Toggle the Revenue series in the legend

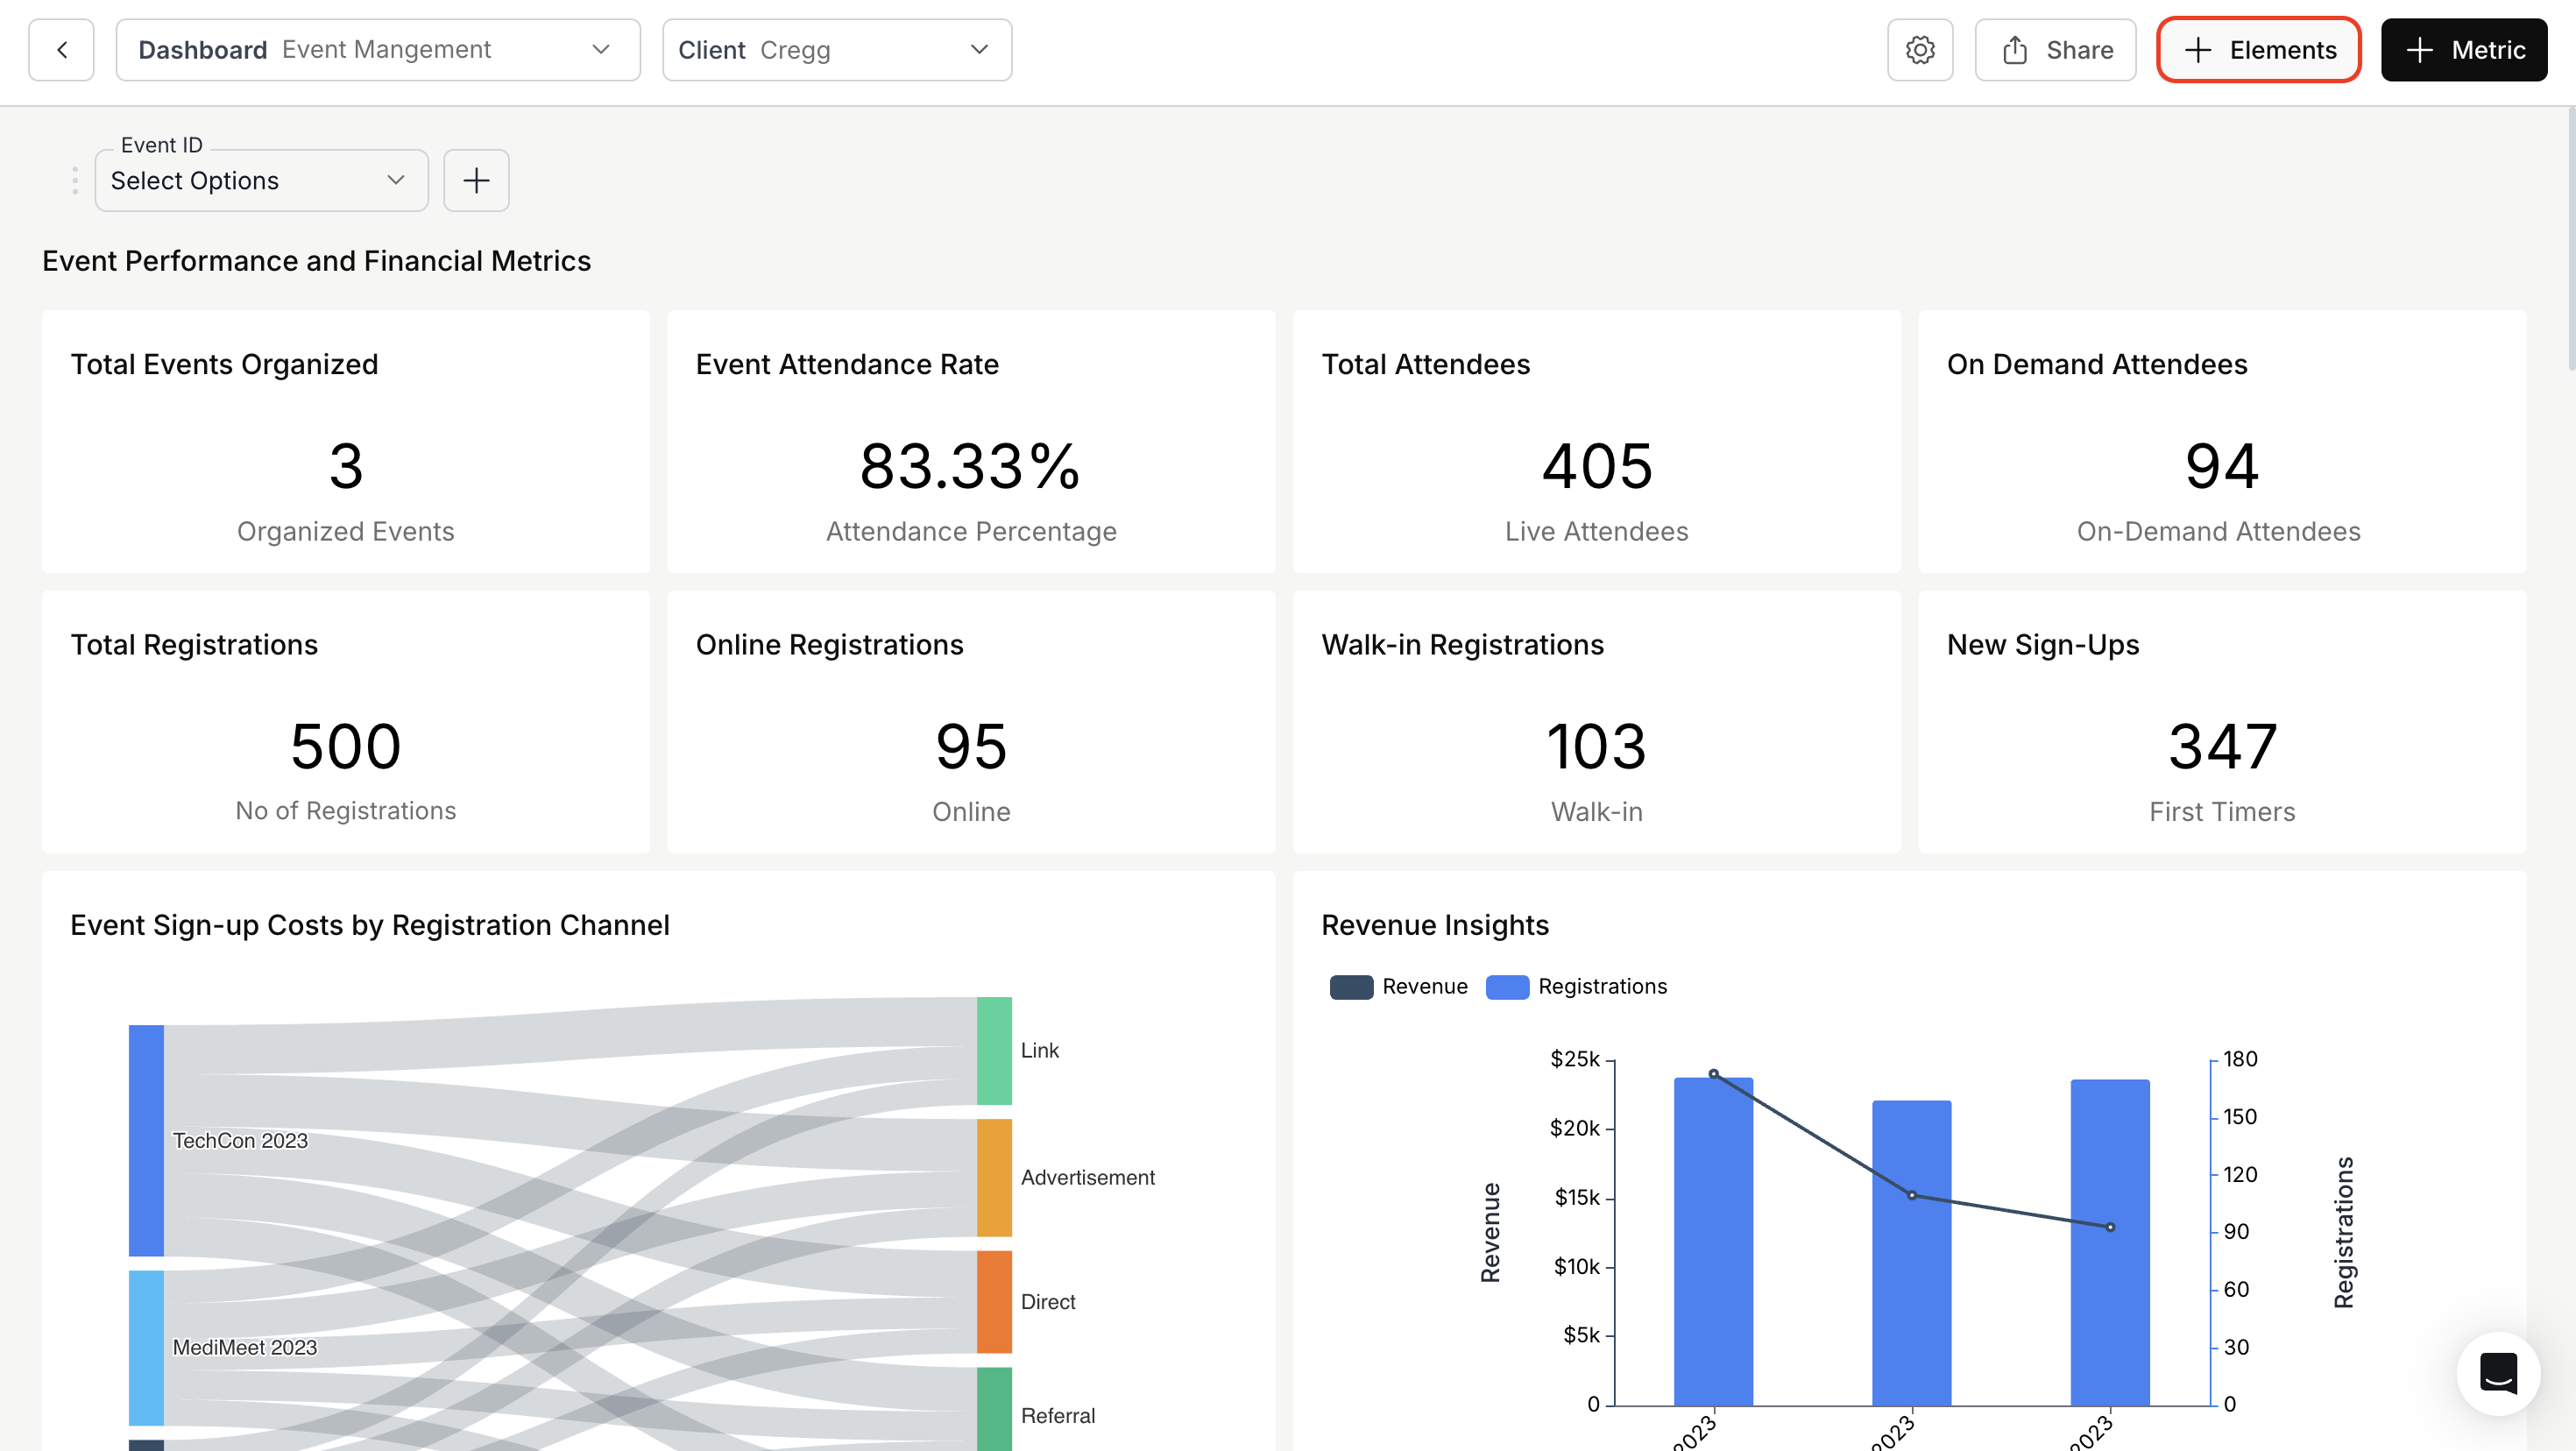pos(1399,986)
